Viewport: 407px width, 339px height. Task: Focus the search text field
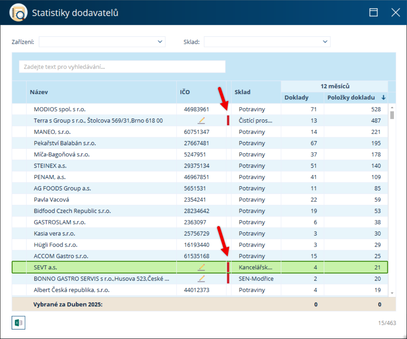pyautogui.click(x=122, y=67)
